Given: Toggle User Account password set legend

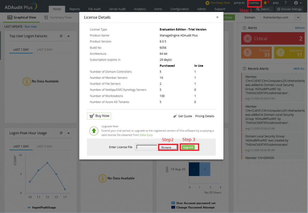Looking at the screenshot, I should tap(193, 203).
